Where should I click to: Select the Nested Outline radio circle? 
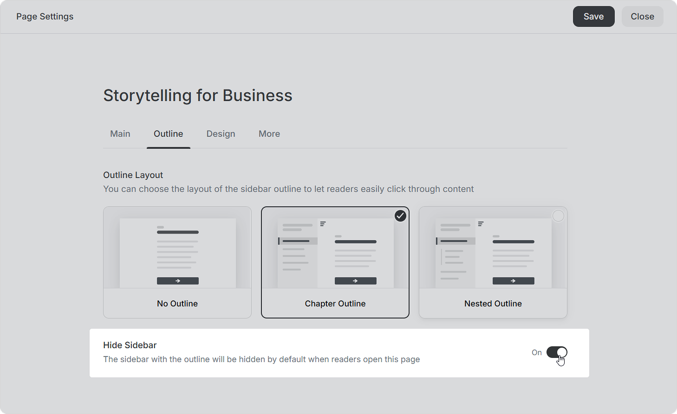[558, 216]
